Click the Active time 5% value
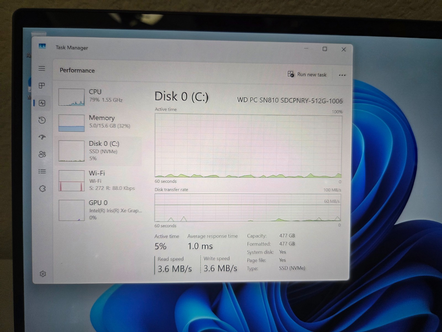Viewport: 442px width, 332px height. pyautogui.click(x=161, y=246)
